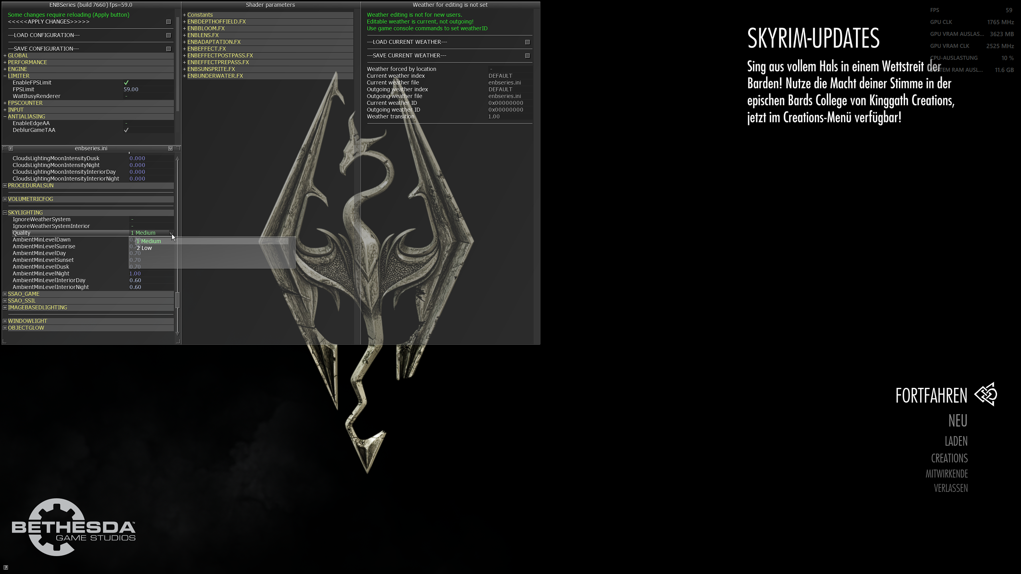Disable the EnableFPSLimit checkmark

tap(126, 83)
